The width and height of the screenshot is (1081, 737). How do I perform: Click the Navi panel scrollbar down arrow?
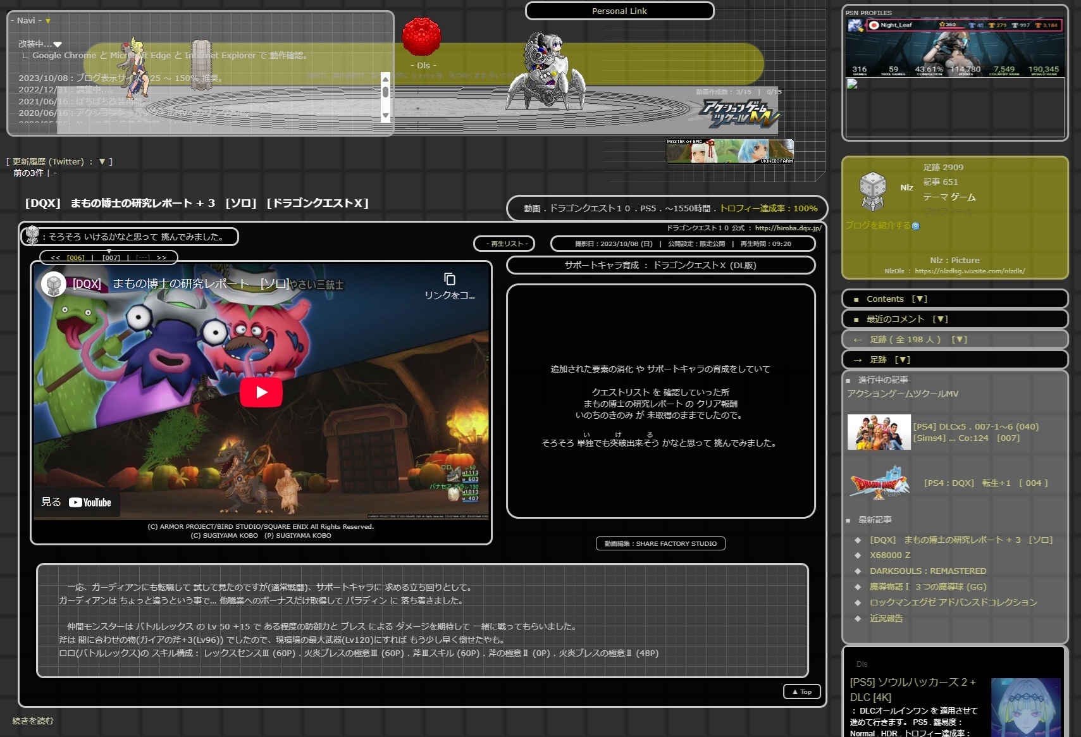(x=385, y=116)
